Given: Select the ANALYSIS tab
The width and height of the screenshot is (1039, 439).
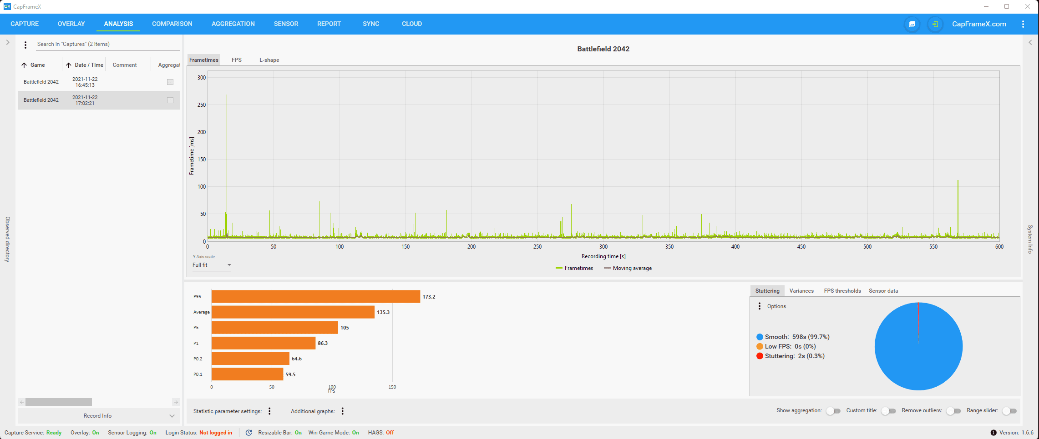Looking at the screenshot, I should click(x=118, y=24).
